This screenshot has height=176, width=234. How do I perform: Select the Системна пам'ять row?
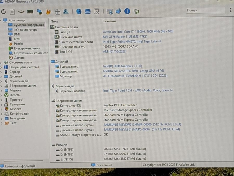pyautogui.click(x=96, y=47)
